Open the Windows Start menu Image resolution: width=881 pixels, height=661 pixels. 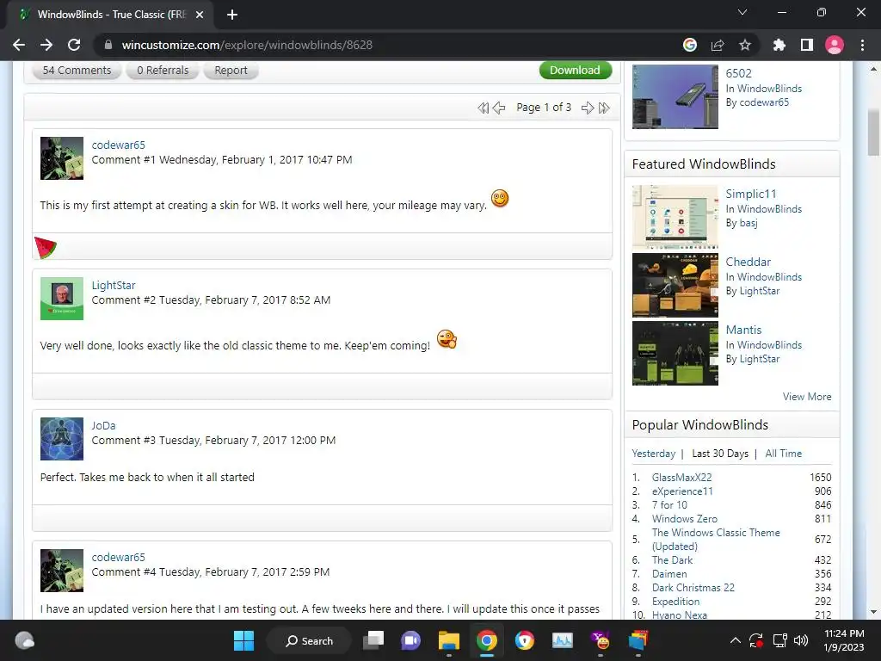coord(243,640)
